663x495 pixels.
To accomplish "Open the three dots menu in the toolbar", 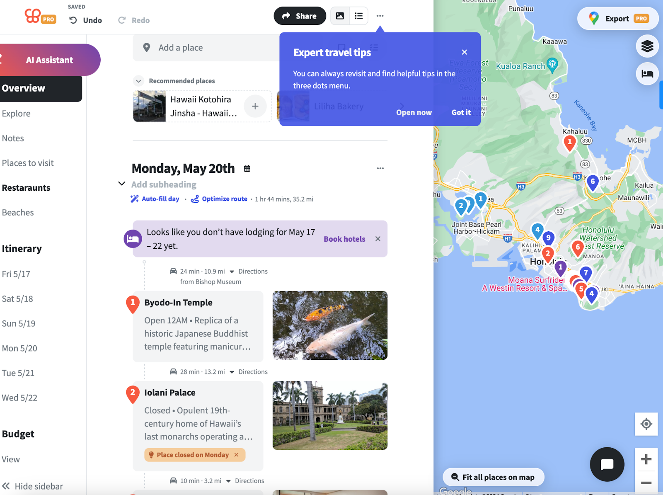I will click(x=380, y=16).
